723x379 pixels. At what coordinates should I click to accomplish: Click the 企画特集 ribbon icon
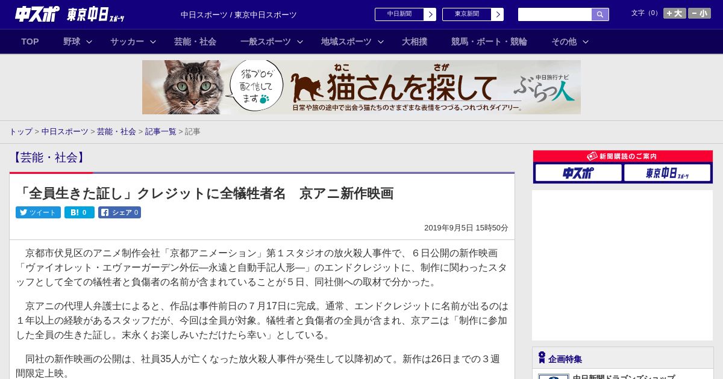click(542, 358)
